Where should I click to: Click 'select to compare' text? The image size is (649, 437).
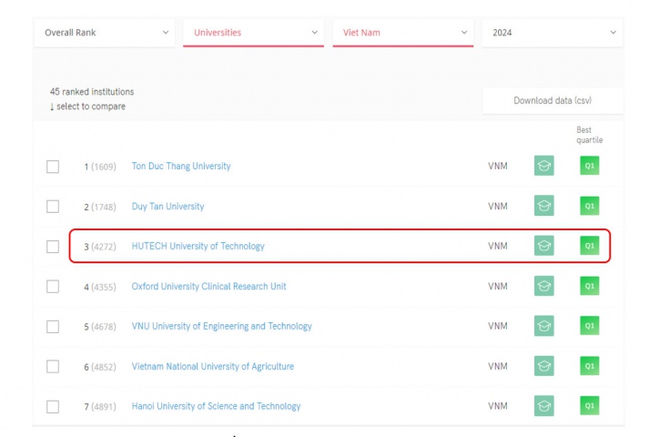click(91, 107)
